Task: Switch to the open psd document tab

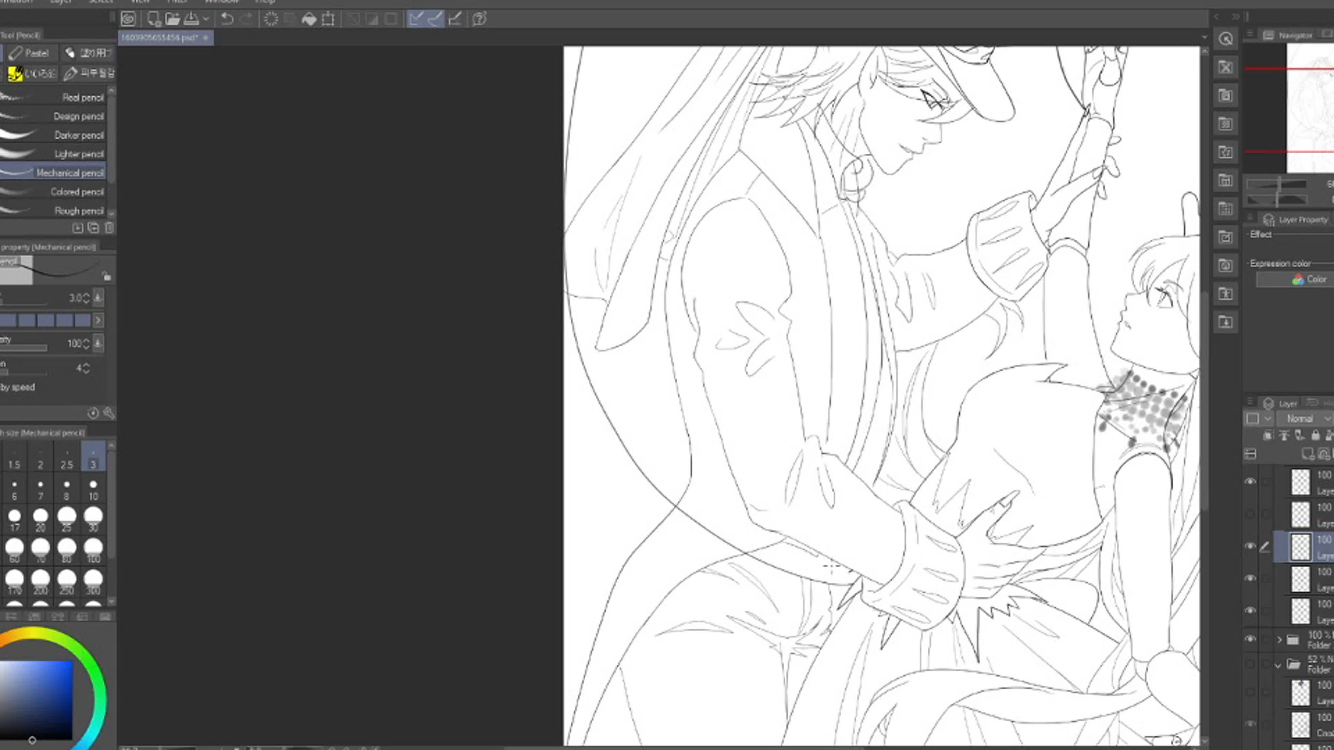Action: pyautogui.click(x=160, y=38)
